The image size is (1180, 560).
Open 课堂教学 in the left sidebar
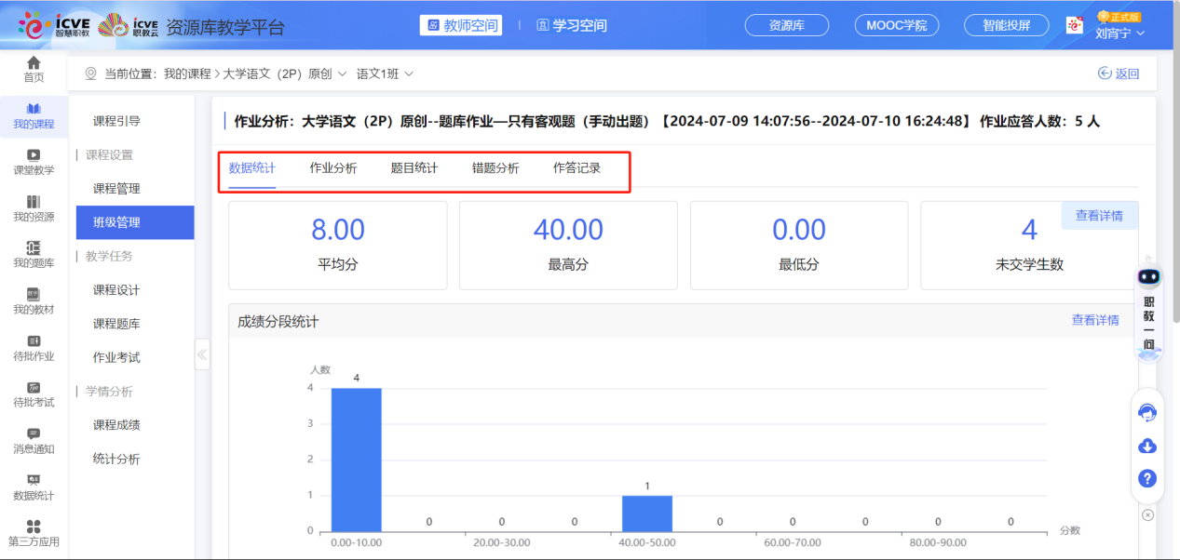coord(34,162)
